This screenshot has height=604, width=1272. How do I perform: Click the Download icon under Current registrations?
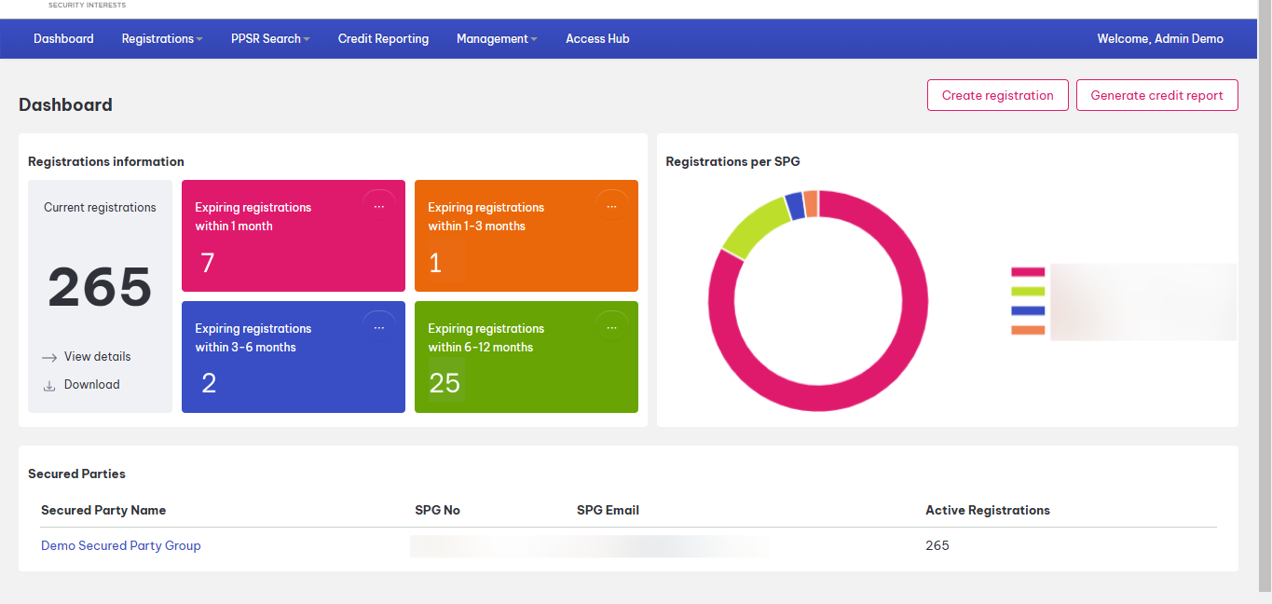click(50, 385)
